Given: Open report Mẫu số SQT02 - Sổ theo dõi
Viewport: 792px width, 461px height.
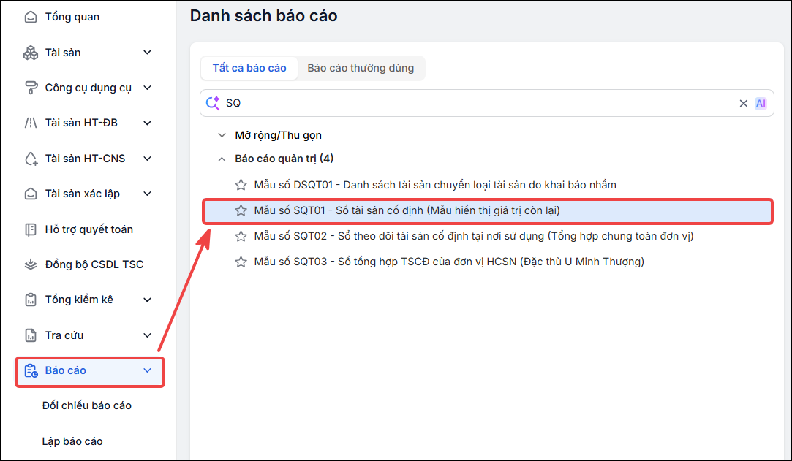Looking at the screenshot, I should [x=474, y=236].
